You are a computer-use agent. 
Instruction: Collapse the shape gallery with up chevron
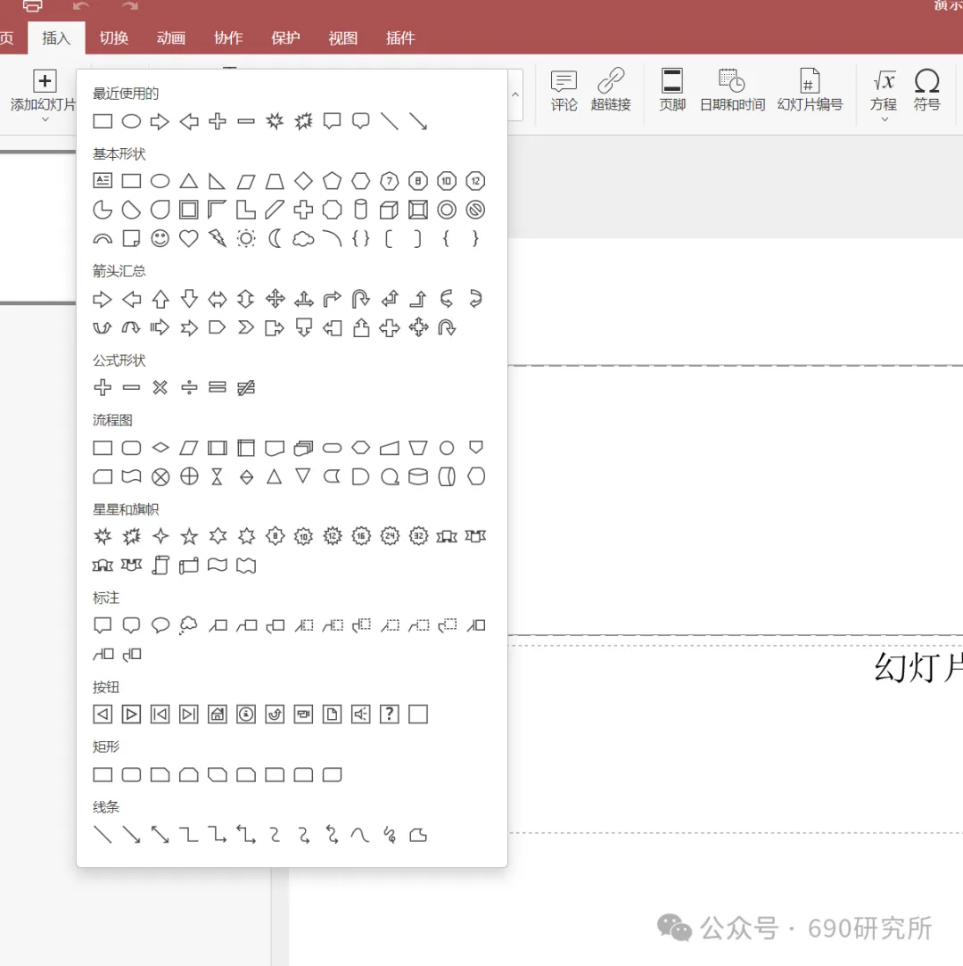pyautogui.click(x=515, y=95)
